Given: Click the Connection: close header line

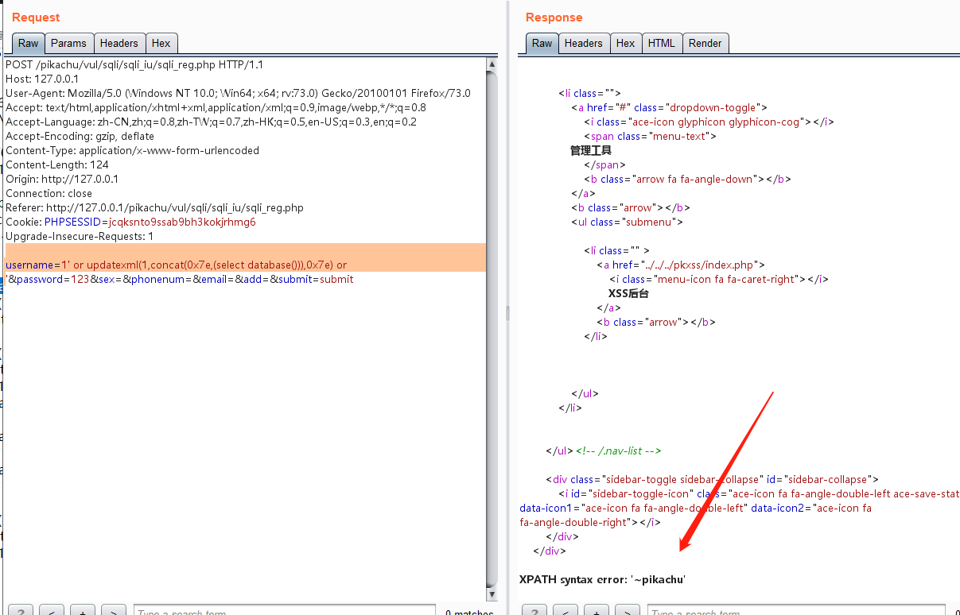Looking at the screenshot, I should 49,193.
